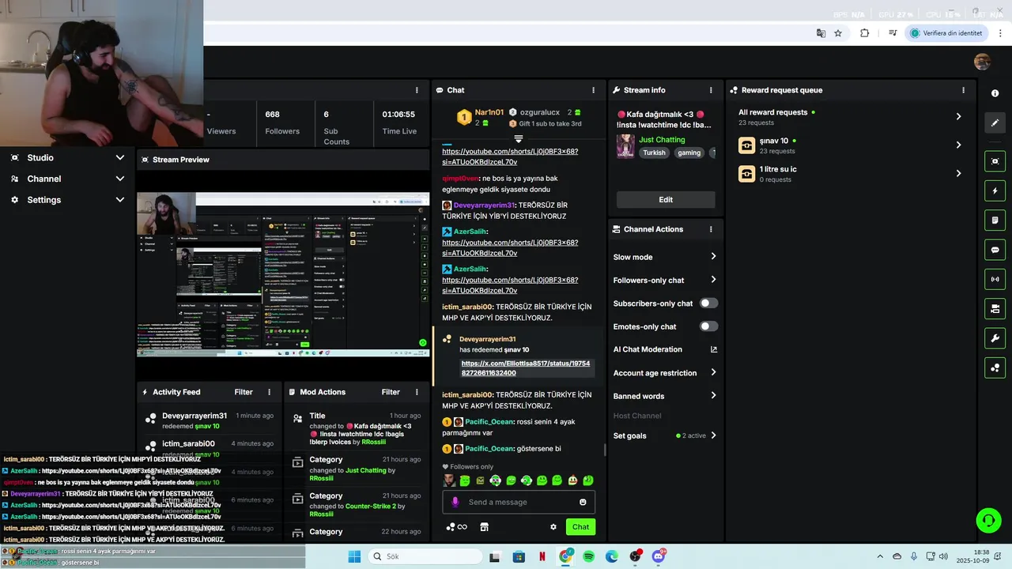Expand the Channel sidebar section
The image size is (1012, 569).
tap(67, 179)
